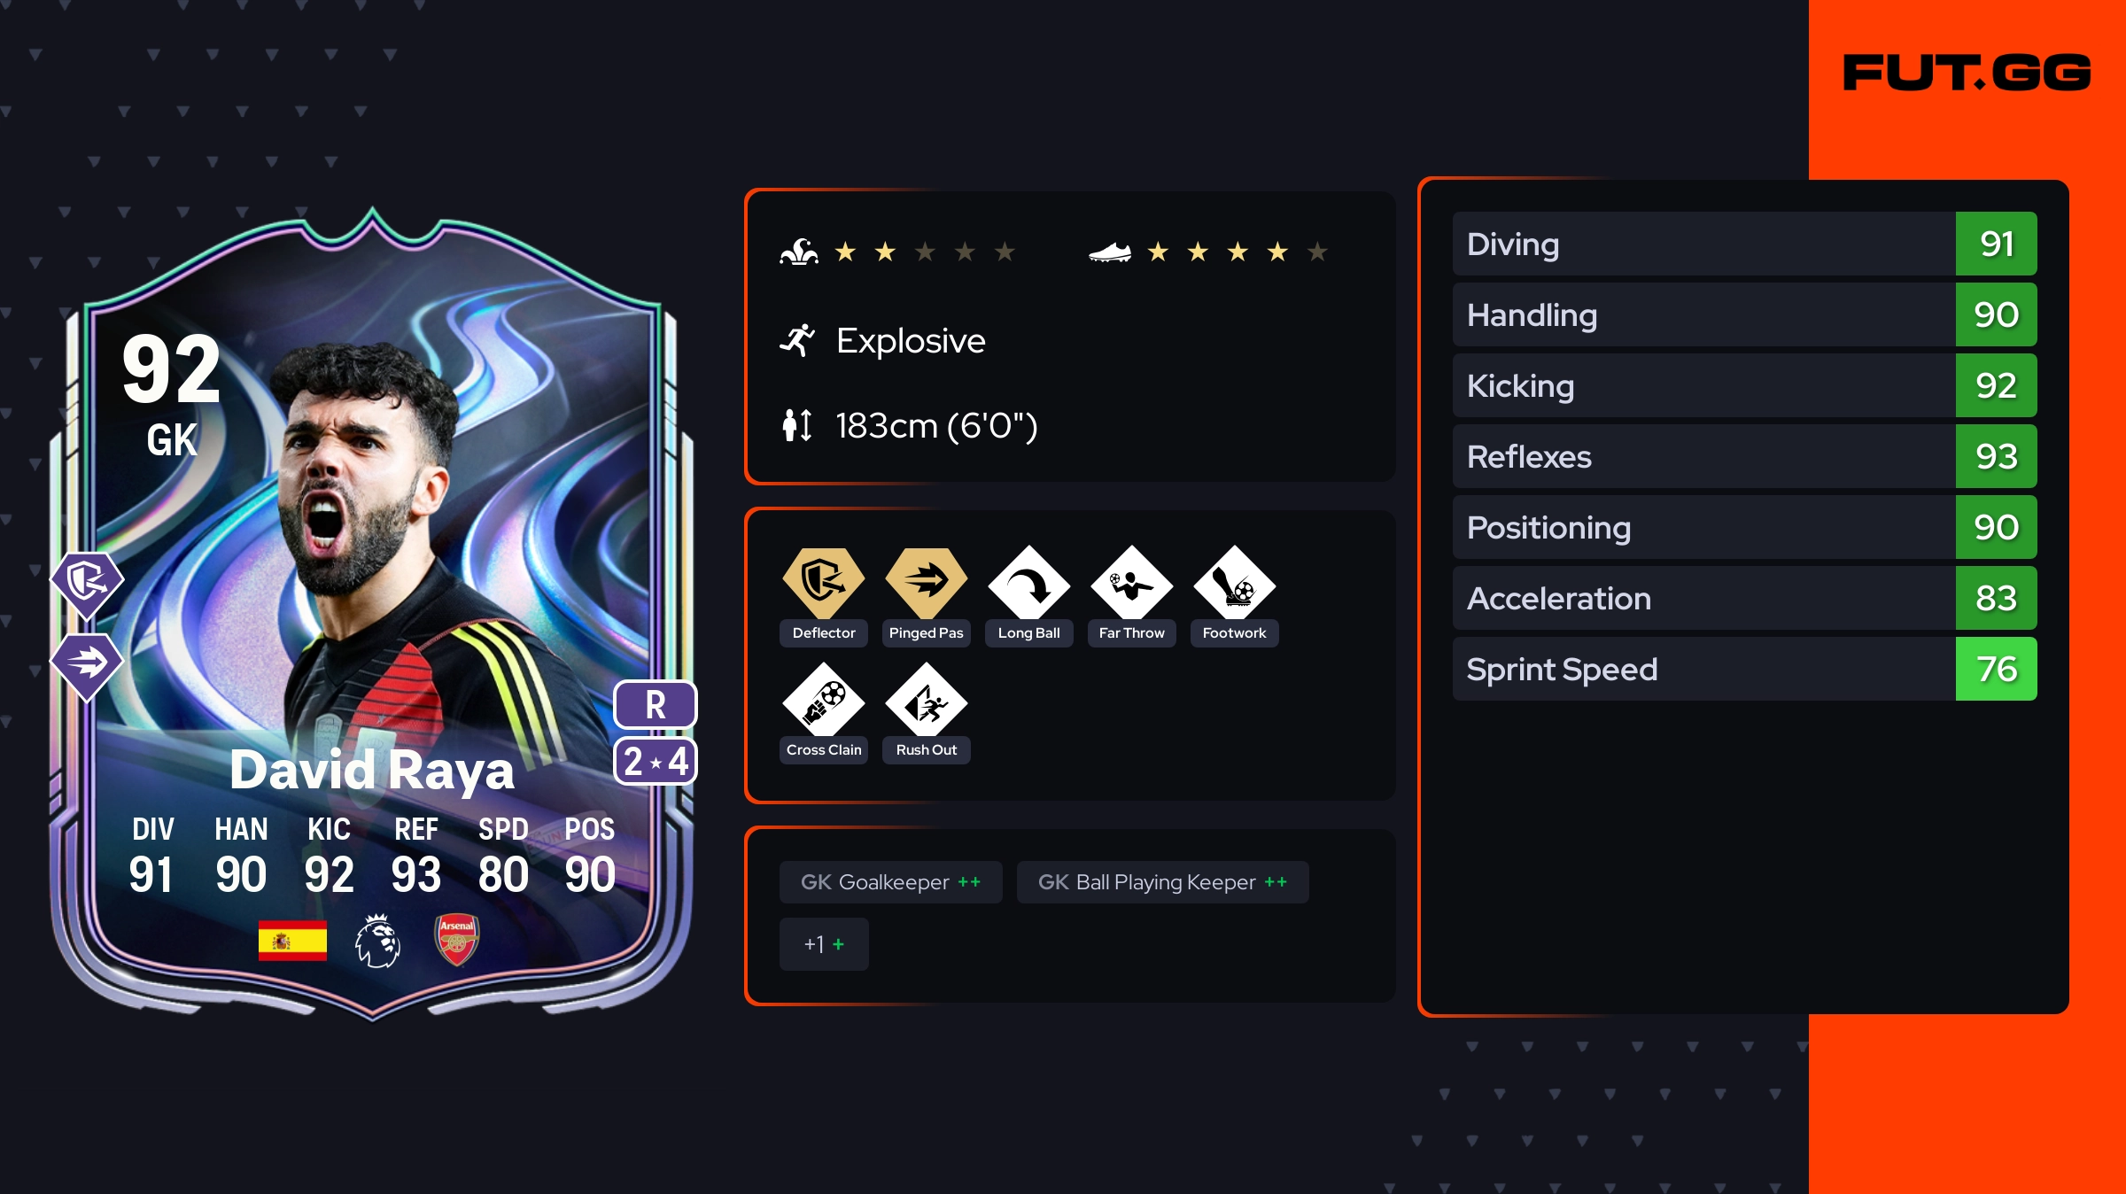2126x1194 pixels.
Task: Click the Diving stat row
Action: pos(1745,244)
